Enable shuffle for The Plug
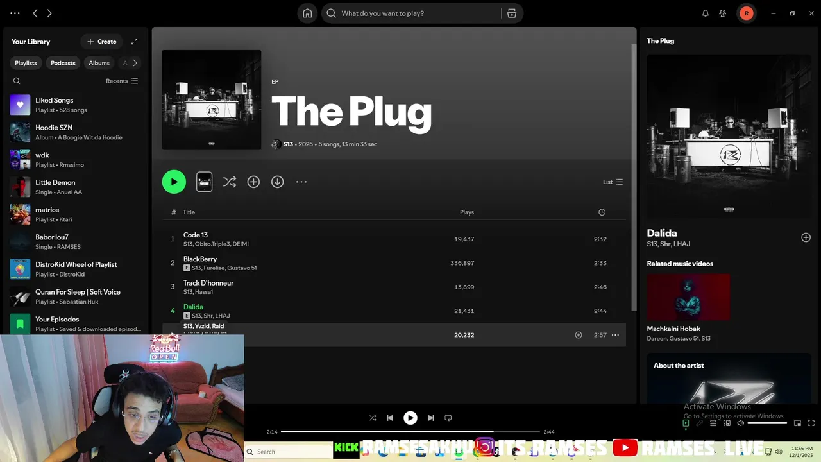 [229, 182]
